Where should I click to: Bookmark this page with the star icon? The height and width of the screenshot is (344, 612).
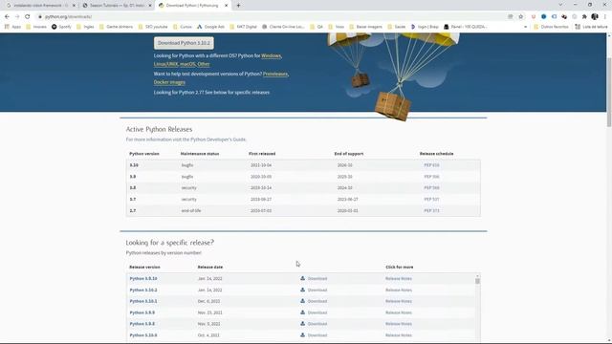point(520,17)
